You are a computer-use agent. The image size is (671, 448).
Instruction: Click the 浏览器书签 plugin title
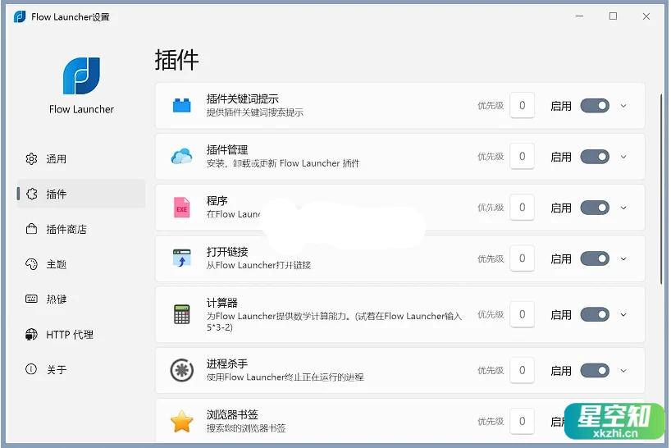[x=232, y=414]
